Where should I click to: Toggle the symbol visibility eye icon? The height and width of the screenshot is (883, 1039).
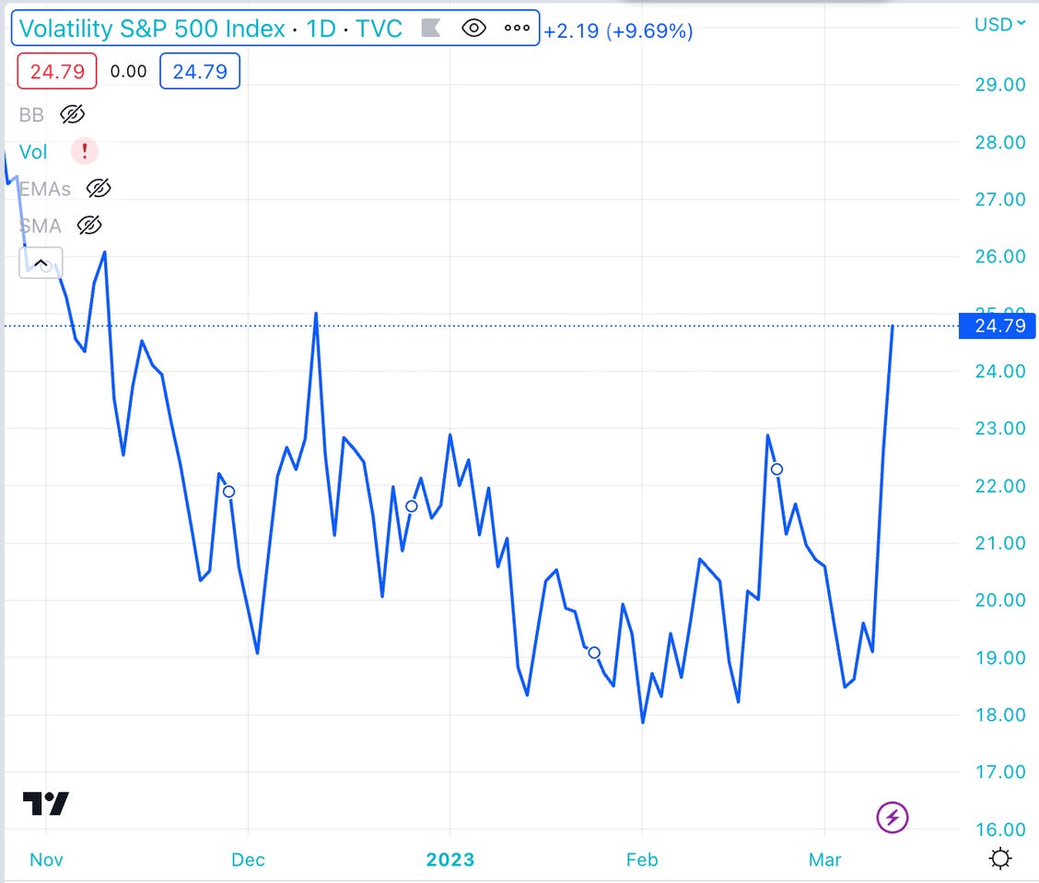(x=473, y=28)
